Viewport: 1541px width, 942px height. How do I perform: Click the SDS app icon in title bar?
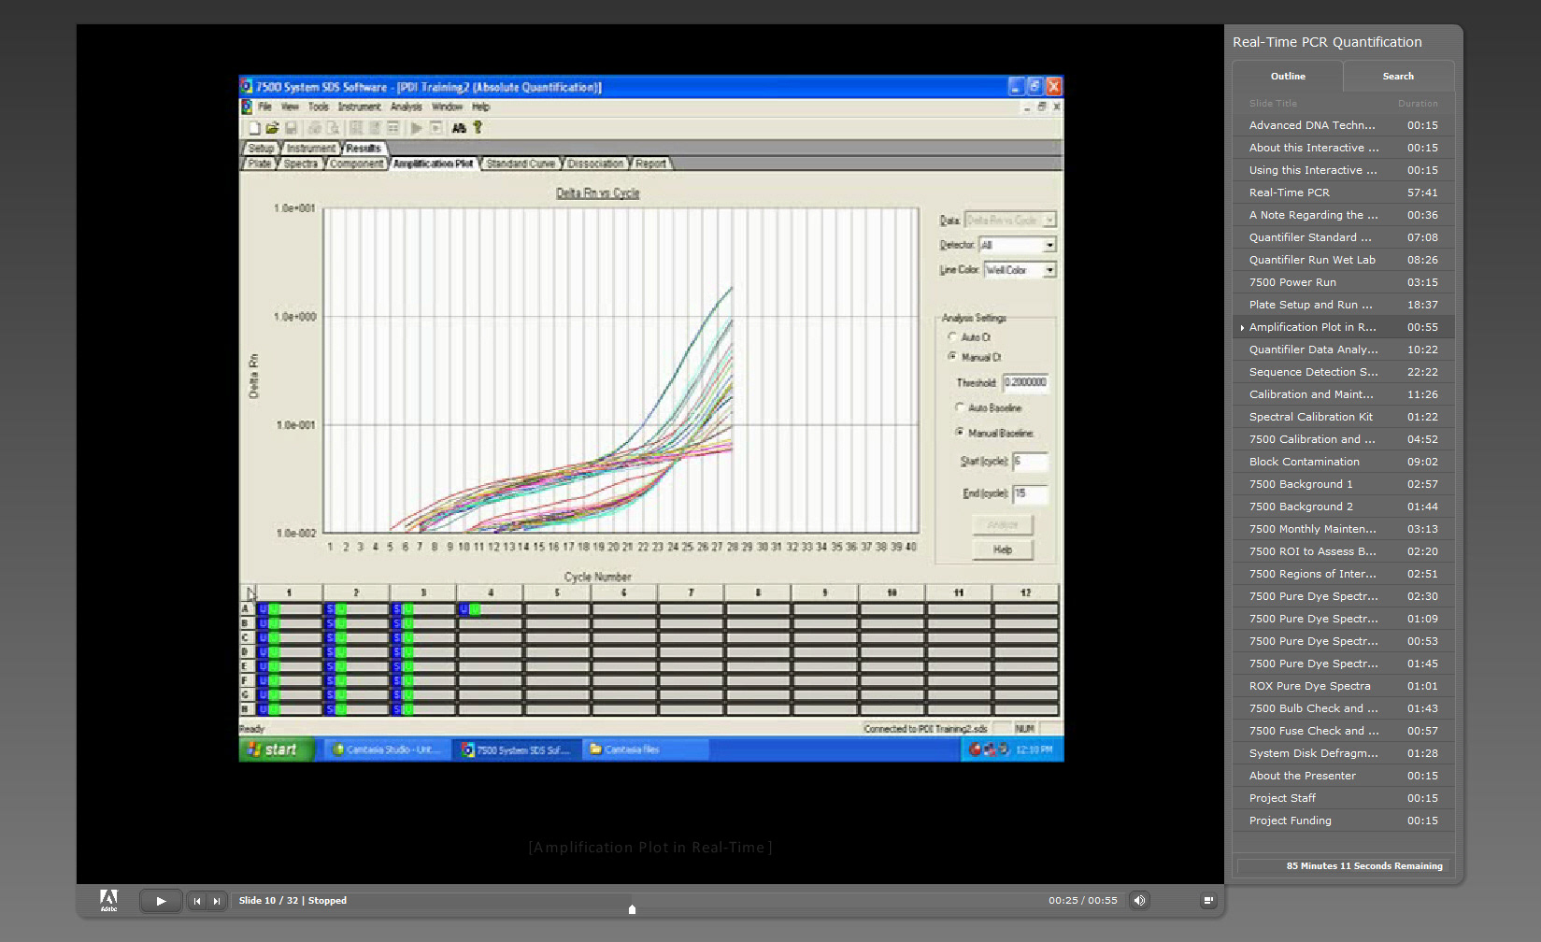click(x=247, y=86)
